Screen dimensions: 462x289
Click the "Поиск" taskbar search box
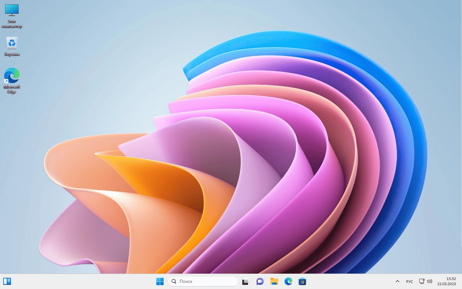point(203,281)
